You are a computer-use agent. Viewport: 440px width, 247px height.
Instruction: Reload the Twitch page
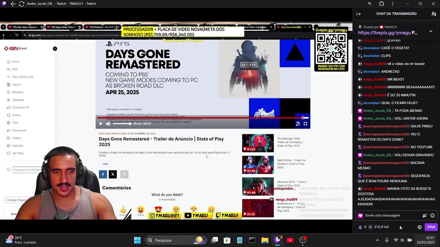(x=21, y=4)
